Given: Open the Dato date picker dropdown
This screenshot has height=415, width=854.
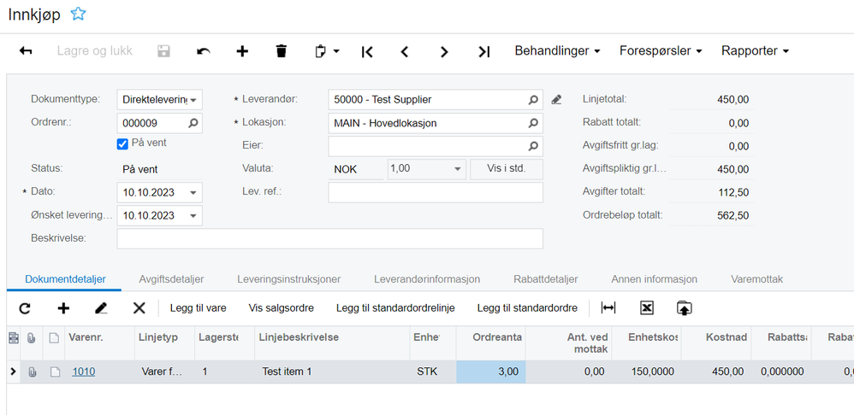Looking at the screenshot, I should [x=193, y=193].
